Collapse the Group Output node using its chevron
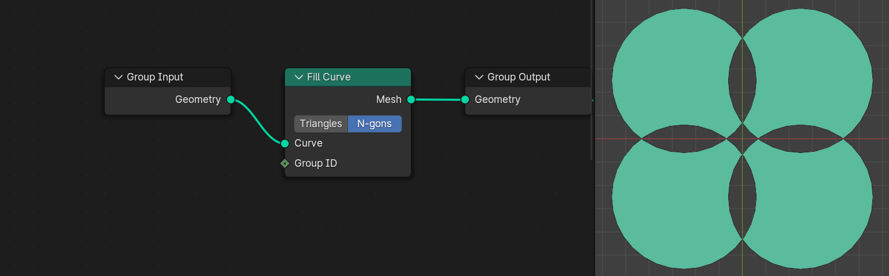 479,77
